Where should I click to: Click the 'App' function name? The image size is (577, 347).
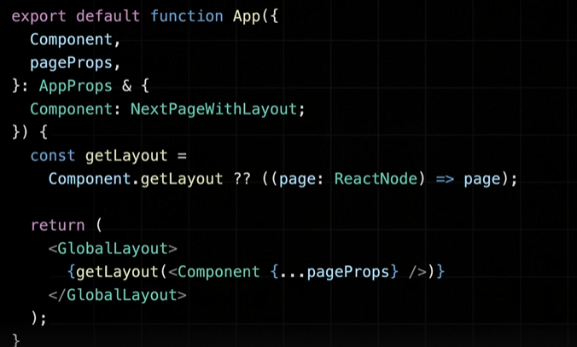coord(246,17)
